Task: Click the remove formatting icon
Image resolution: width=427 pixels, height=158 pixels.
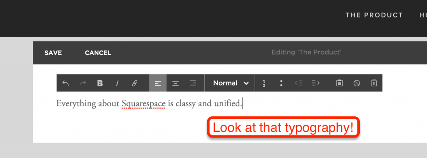Action: pos(357,83)
